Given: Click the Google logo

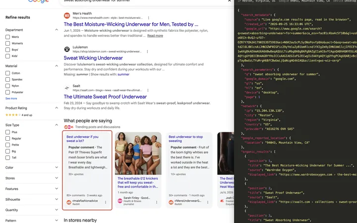Looking at the screenshot, I should pyautogui.click(x=38, y=1).
